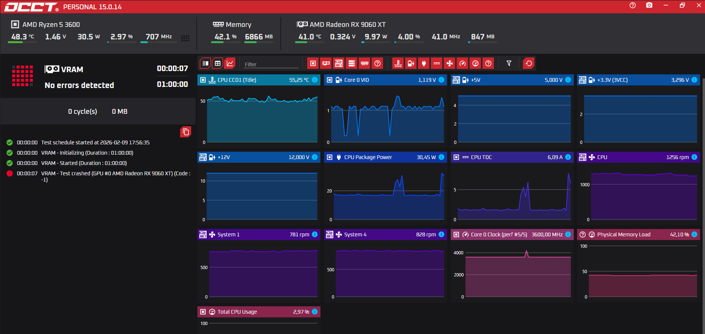Toggle the fan sensor filter
Image resolution: width=705 pixels, height=334 pixels.
click(x=450, y=63)
